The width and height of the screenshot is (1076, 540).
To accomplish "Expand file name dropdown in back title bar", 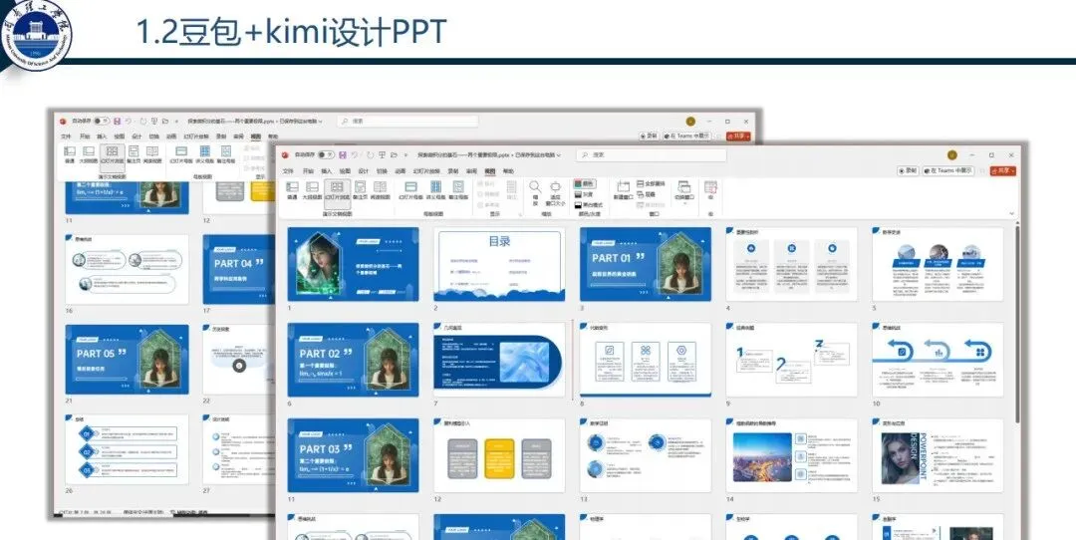I will click(x=320, y=121).
